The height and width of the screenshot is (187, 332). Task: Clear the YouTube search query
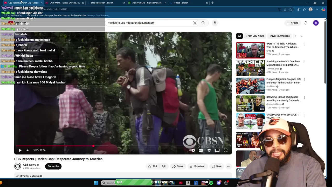195,23
